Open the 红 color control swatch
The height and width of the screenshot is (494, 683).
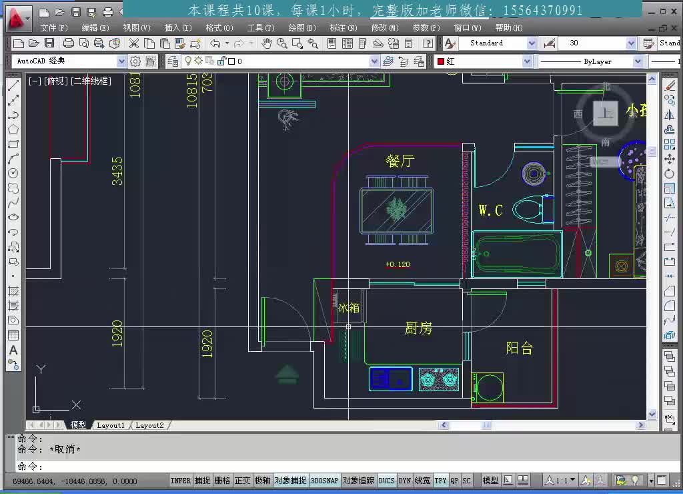(x=483, y=61)
